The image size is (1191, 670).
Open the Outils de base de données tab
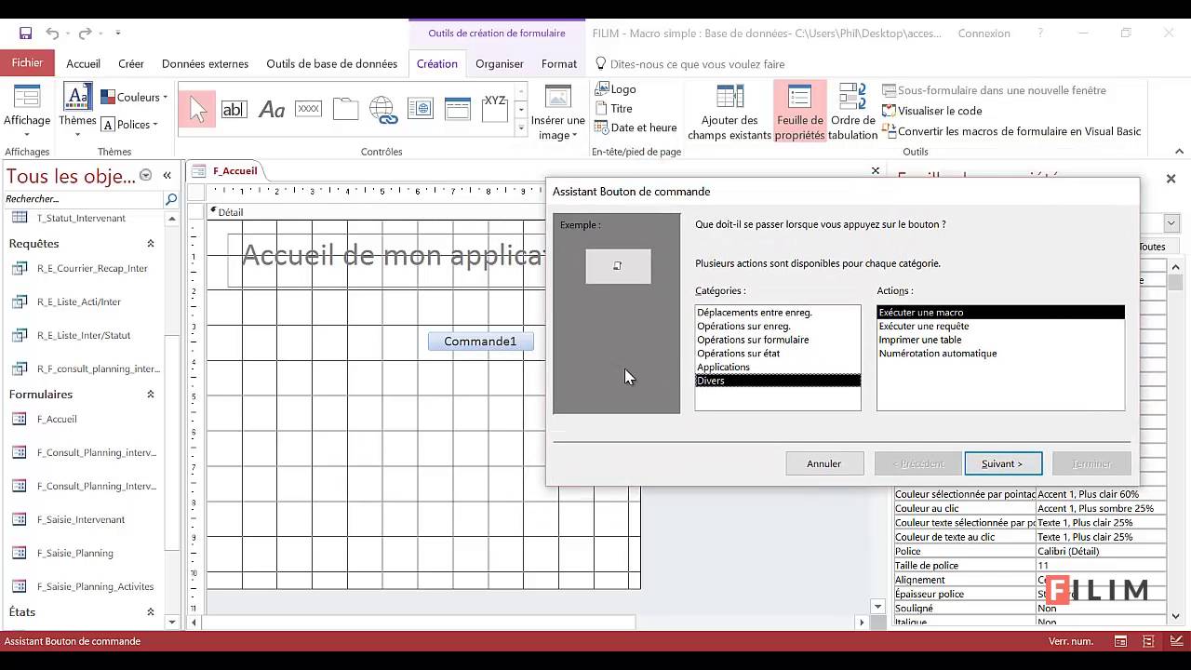click(331, 64)
